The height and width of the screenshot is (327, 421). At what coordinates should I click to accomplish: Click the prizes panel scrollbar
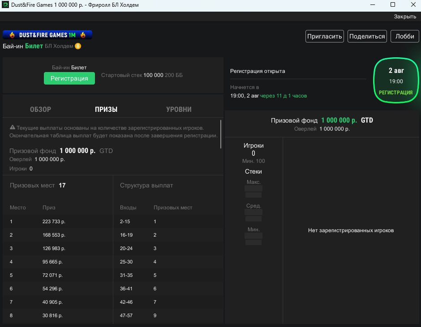(x=221, y=134)
